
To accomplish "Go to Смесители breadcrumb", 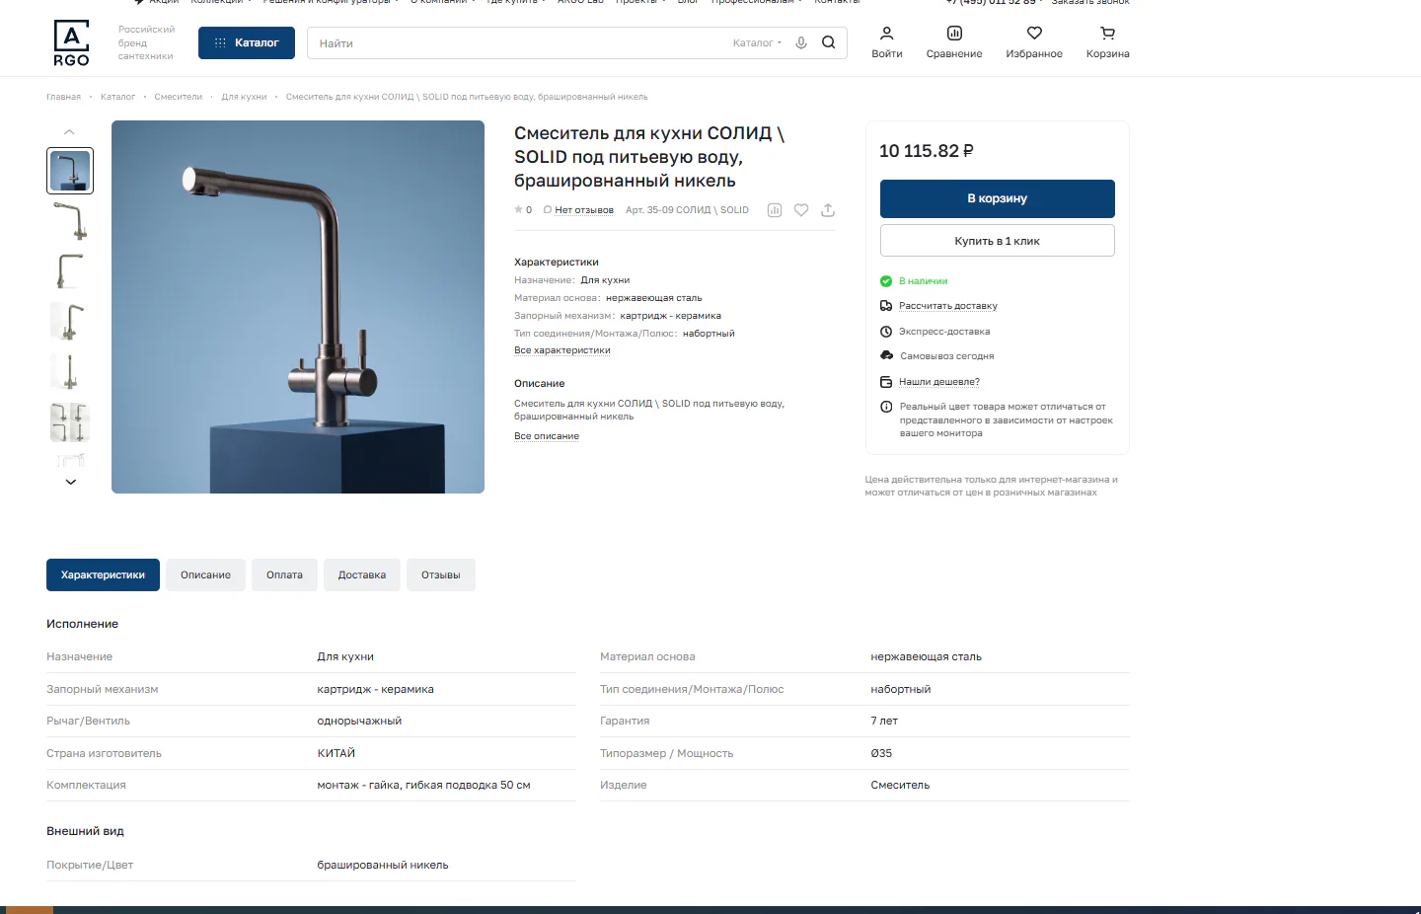I will pyautogui.click(x=178, y=97).
